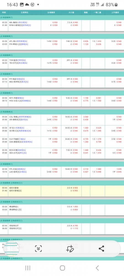Select NYY 一輸二贏 odds 0.581
Viewport: 124px width, 276px height.
point(99,98)
